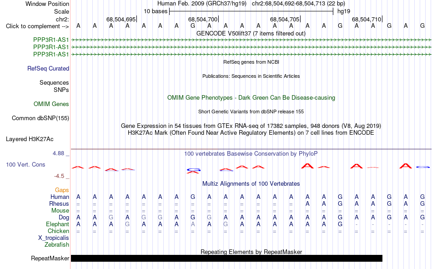Viewport: 432px width, 269px height.
Task: Open the RefSeq Curated track label
Action: click(x=48, y=68)
